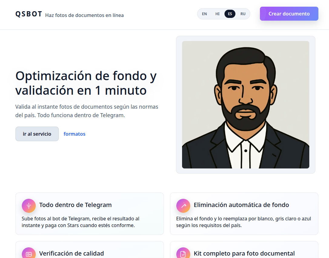Select the Todo dentro de Telegram heading

75,205
